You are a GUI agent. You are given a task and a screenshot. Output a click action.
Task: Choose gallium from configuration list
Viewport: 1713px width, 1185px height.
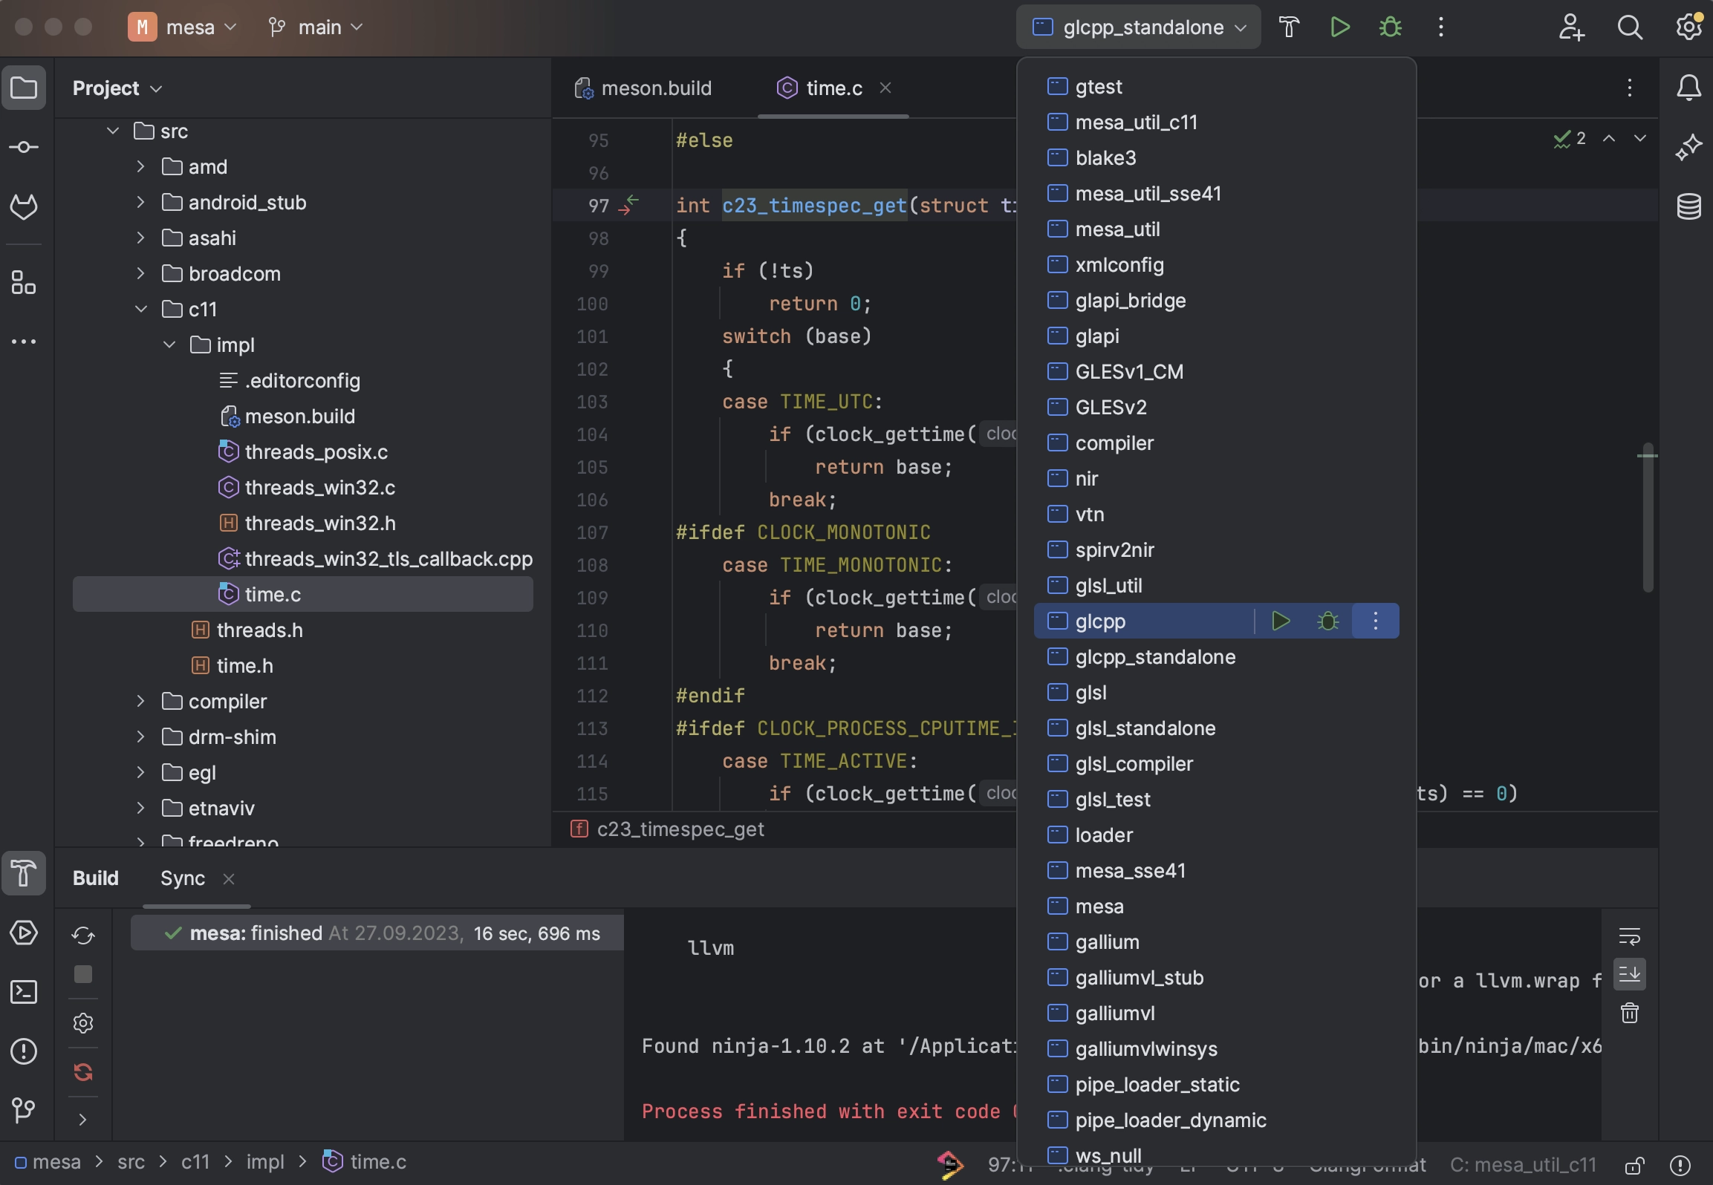[1216, 942]
